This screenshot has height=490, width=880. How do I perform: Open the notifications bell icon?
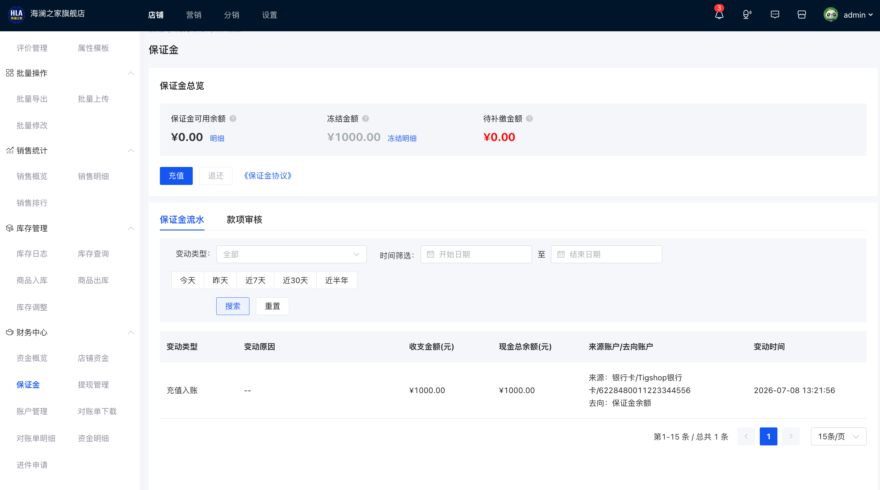pos(719,15)
